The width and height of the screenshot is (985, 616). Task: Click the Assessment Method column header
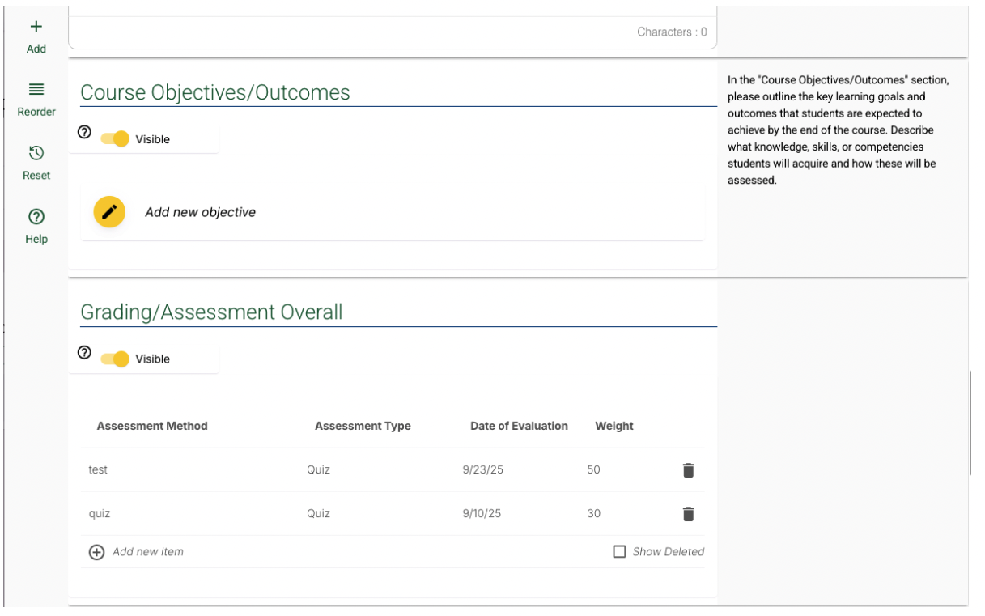[x=152, y=426]
